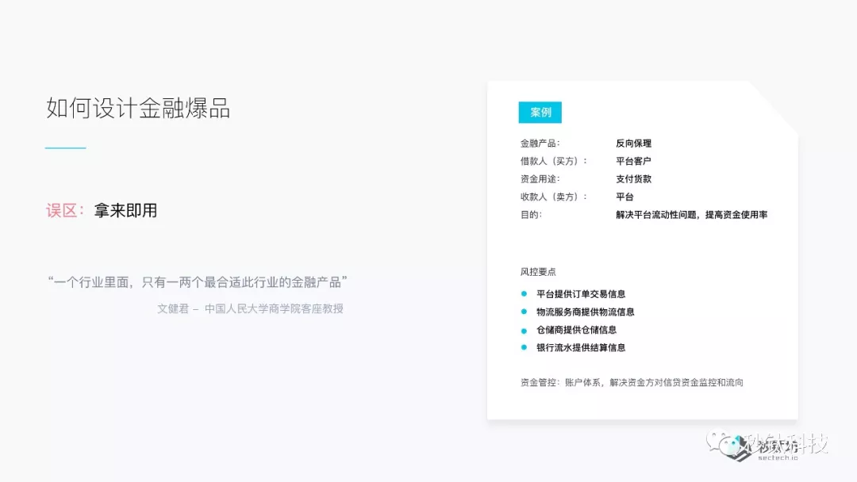Click the bullet dot beside 银行流水提供结算信息
This screenshot has width=857, height=482.
524,347
